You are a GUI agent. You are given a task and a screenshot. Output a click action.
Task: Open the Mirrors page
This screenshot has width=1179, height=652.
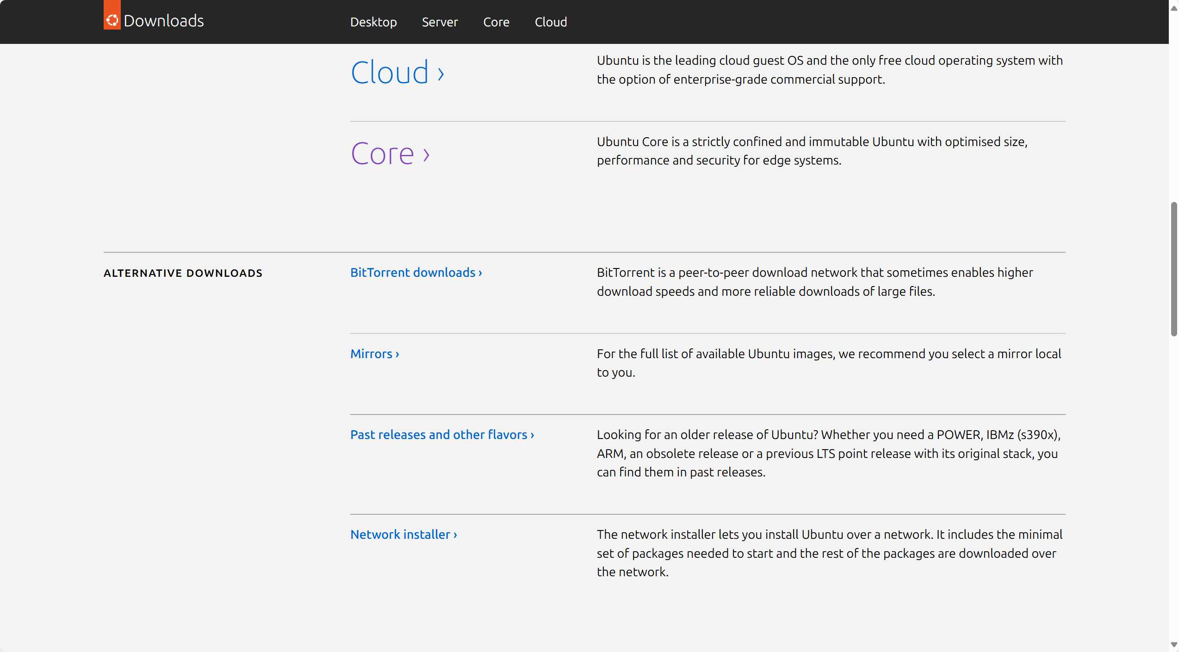(371, 353)
